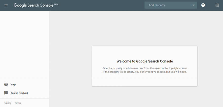Open the Terms link
223x107 pixels.
click(x=18, y=103)
